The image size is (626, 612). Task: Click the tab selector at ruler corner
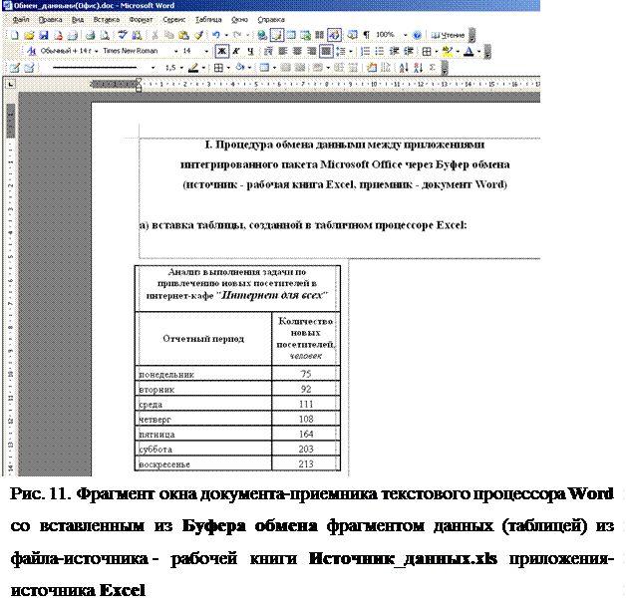[x=11, y=84]
